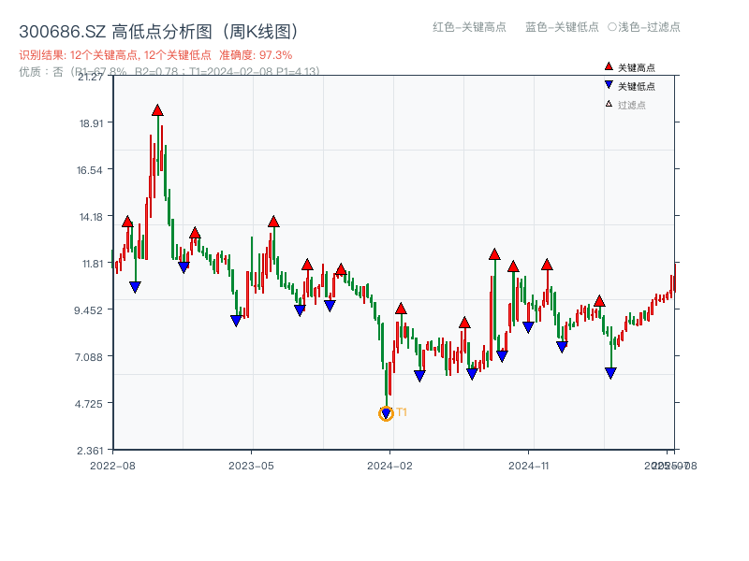Click the red 识别结果 summary line

(x=155, y=55)
